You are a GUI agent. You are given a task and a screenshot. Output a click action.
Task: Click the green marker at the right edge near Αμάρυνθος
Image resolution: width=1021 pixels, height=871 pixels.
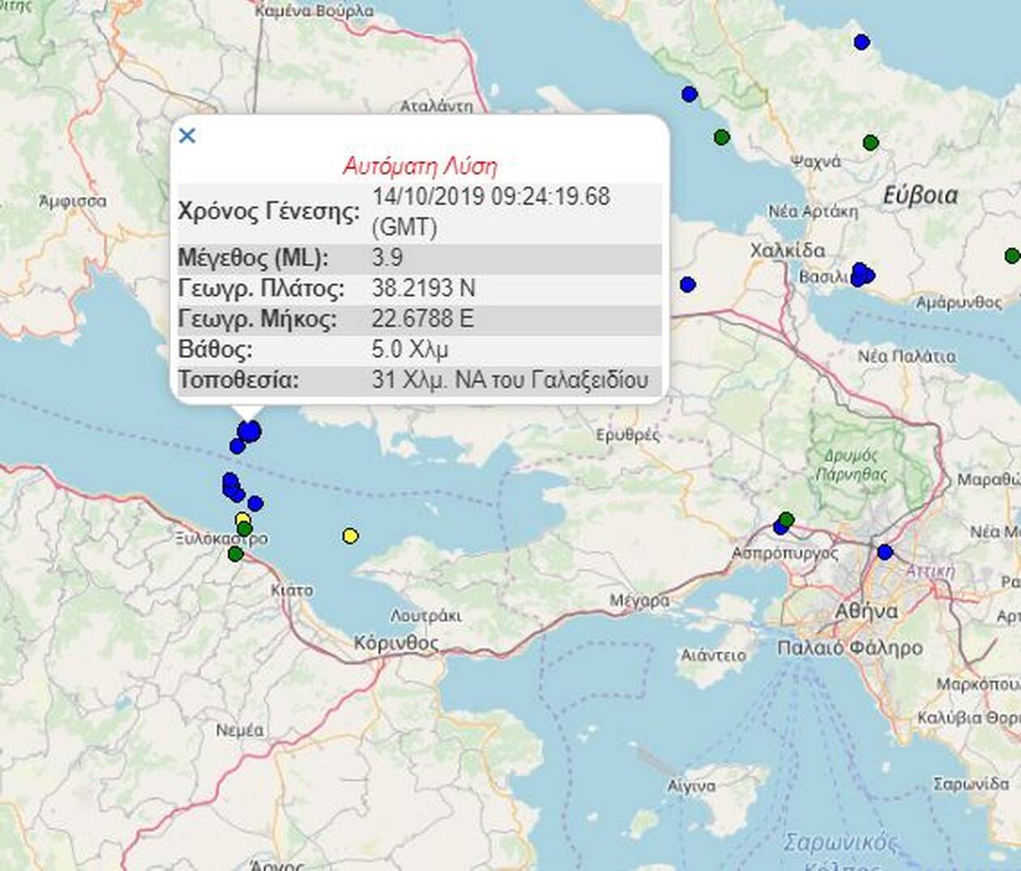1011,255
